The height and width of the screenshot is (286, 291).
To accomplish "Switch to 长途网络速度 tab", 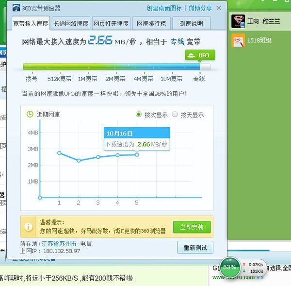I will (x=71, y=23).
